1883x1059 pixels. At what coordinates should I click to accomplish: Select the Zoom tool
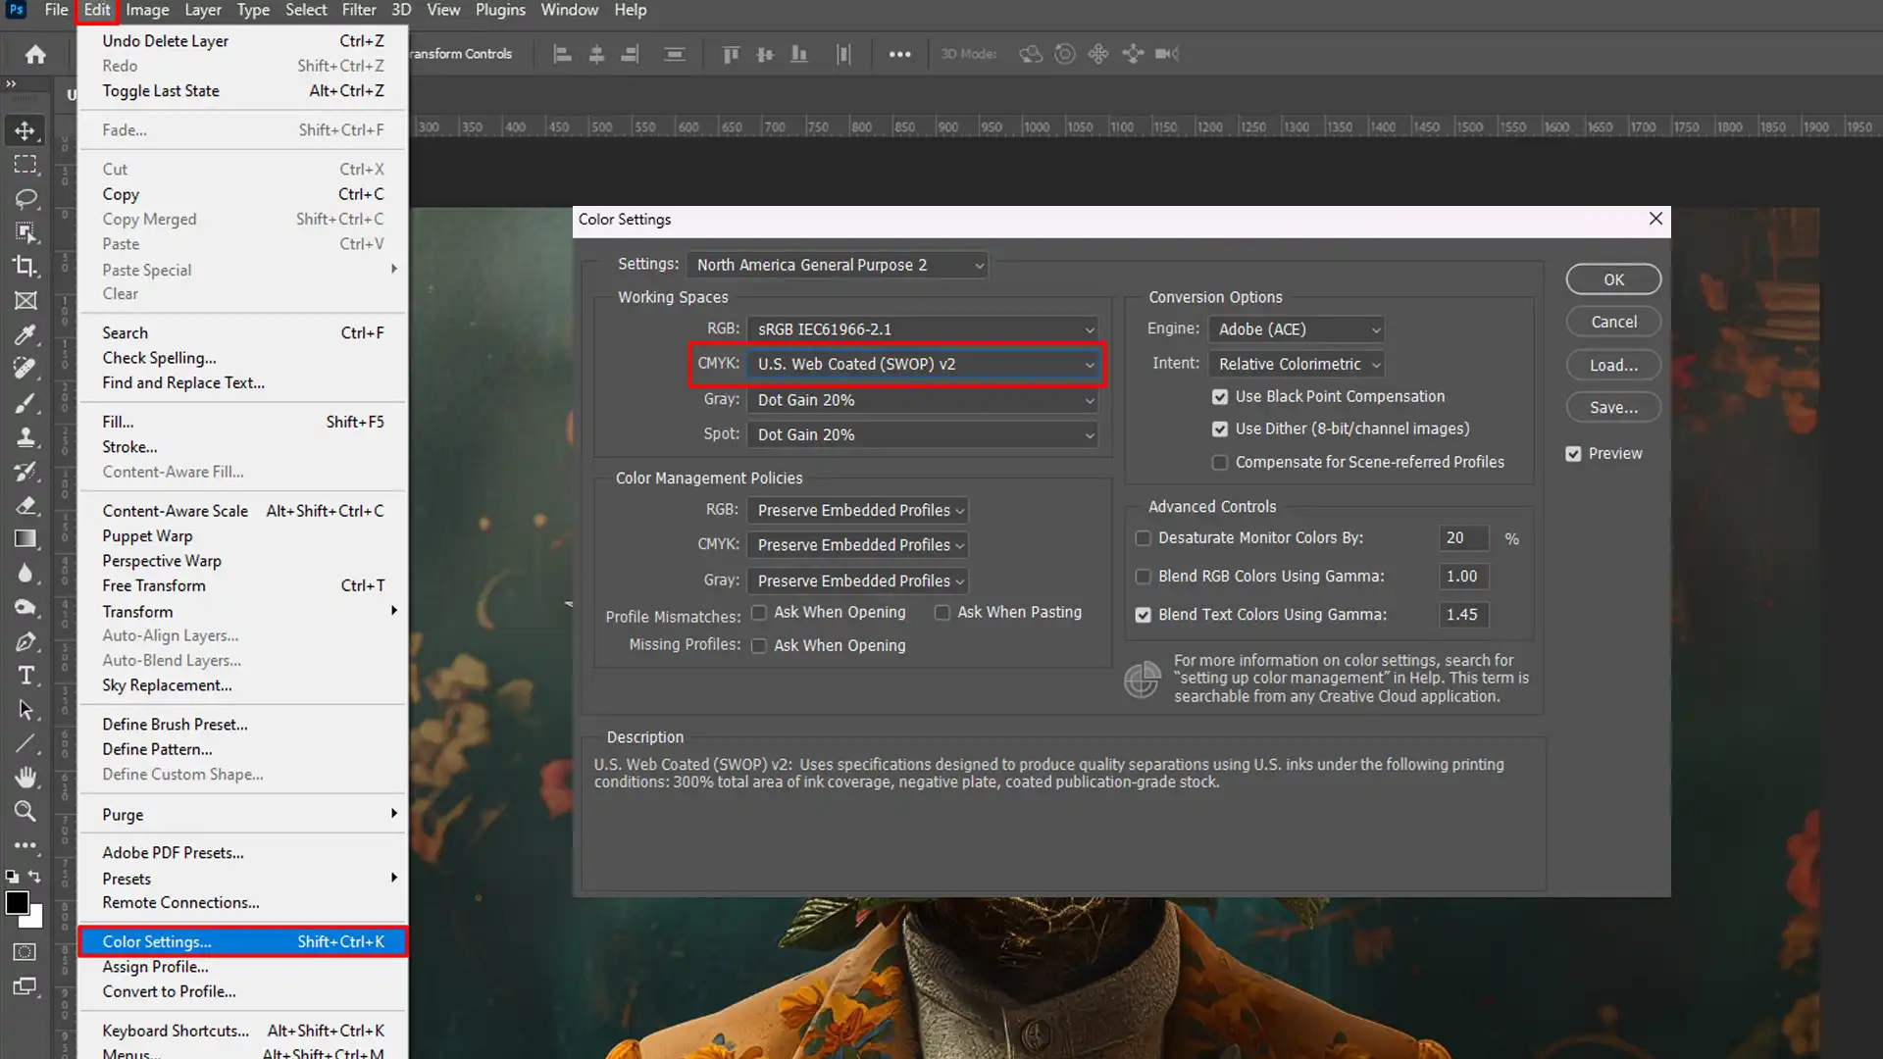pos(25,811)
